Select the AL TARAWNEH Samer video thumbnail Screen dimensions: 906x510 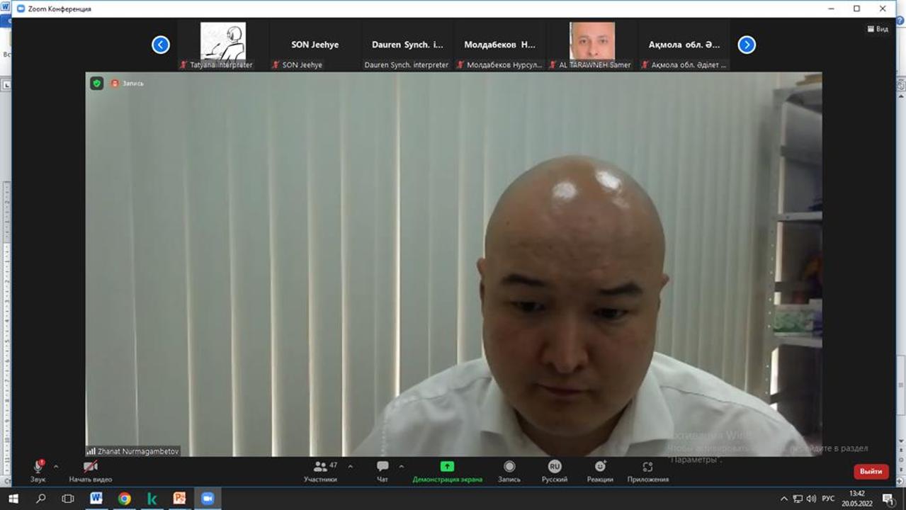click(592, 45)
